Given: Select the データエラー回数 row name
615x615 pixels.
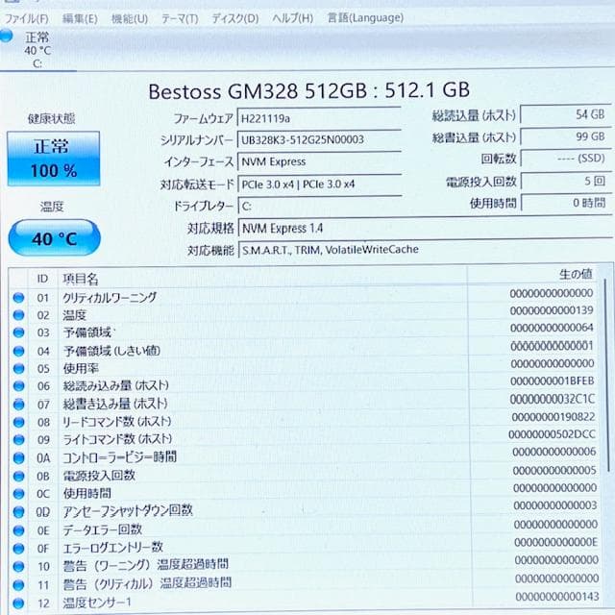Looking at the screenshot, I should point(103,529).
